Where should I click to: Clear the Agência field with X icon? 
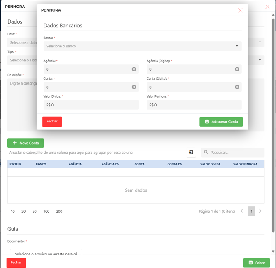coord(134,69)
